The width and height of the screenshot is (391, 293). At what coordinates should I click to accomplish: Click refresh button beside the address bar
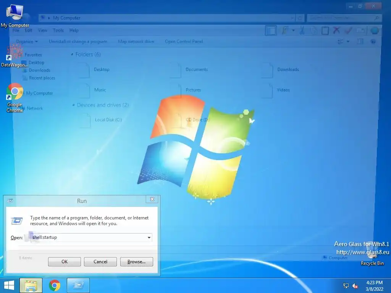pyautogui.click(x=300, y=18)
